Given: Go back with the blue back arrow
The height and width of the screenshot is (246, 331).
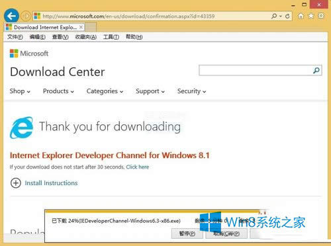Looking at the screenshot, I should tap(11, 16).
